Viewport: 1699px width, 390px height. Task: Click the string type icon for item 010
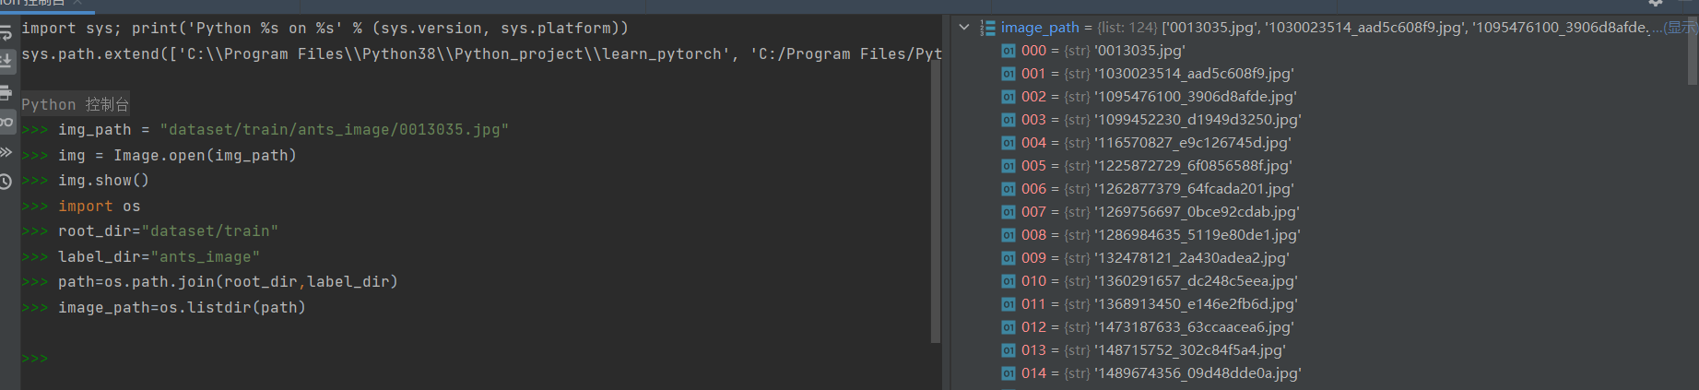(x=1009, y=281)
